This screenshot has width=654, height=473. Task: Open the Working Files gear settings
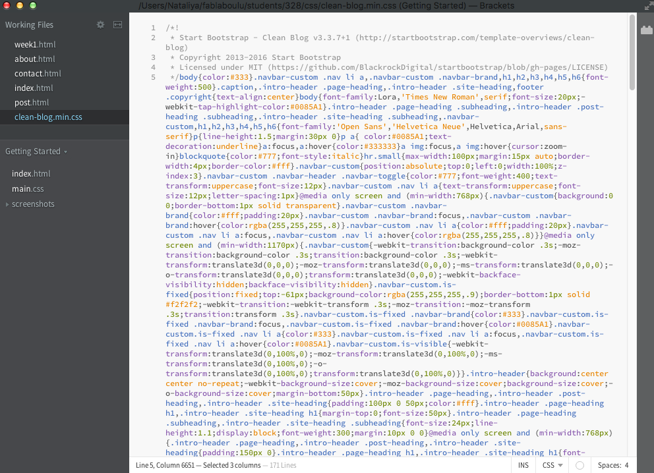click(100, 24)
